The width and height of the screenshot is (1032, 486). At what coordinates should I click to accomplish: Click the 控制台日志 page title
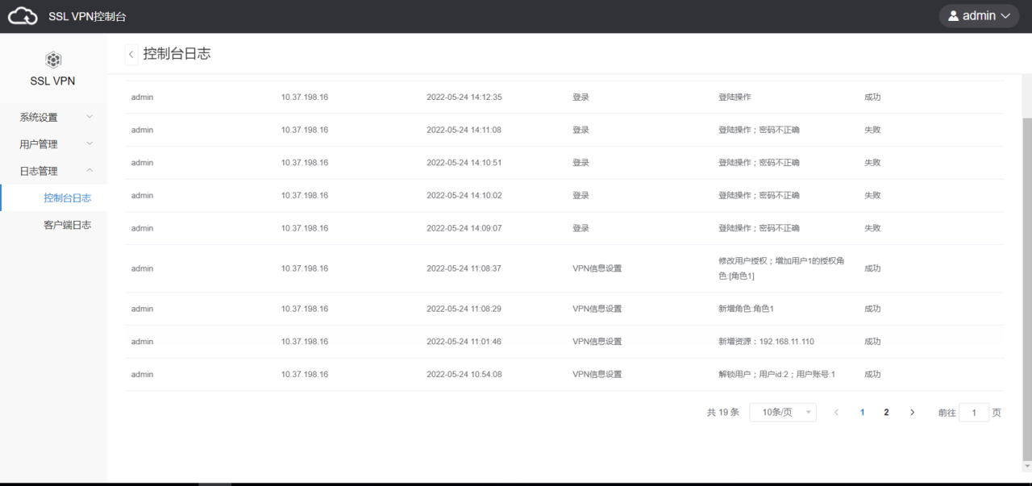click(177, 54)
